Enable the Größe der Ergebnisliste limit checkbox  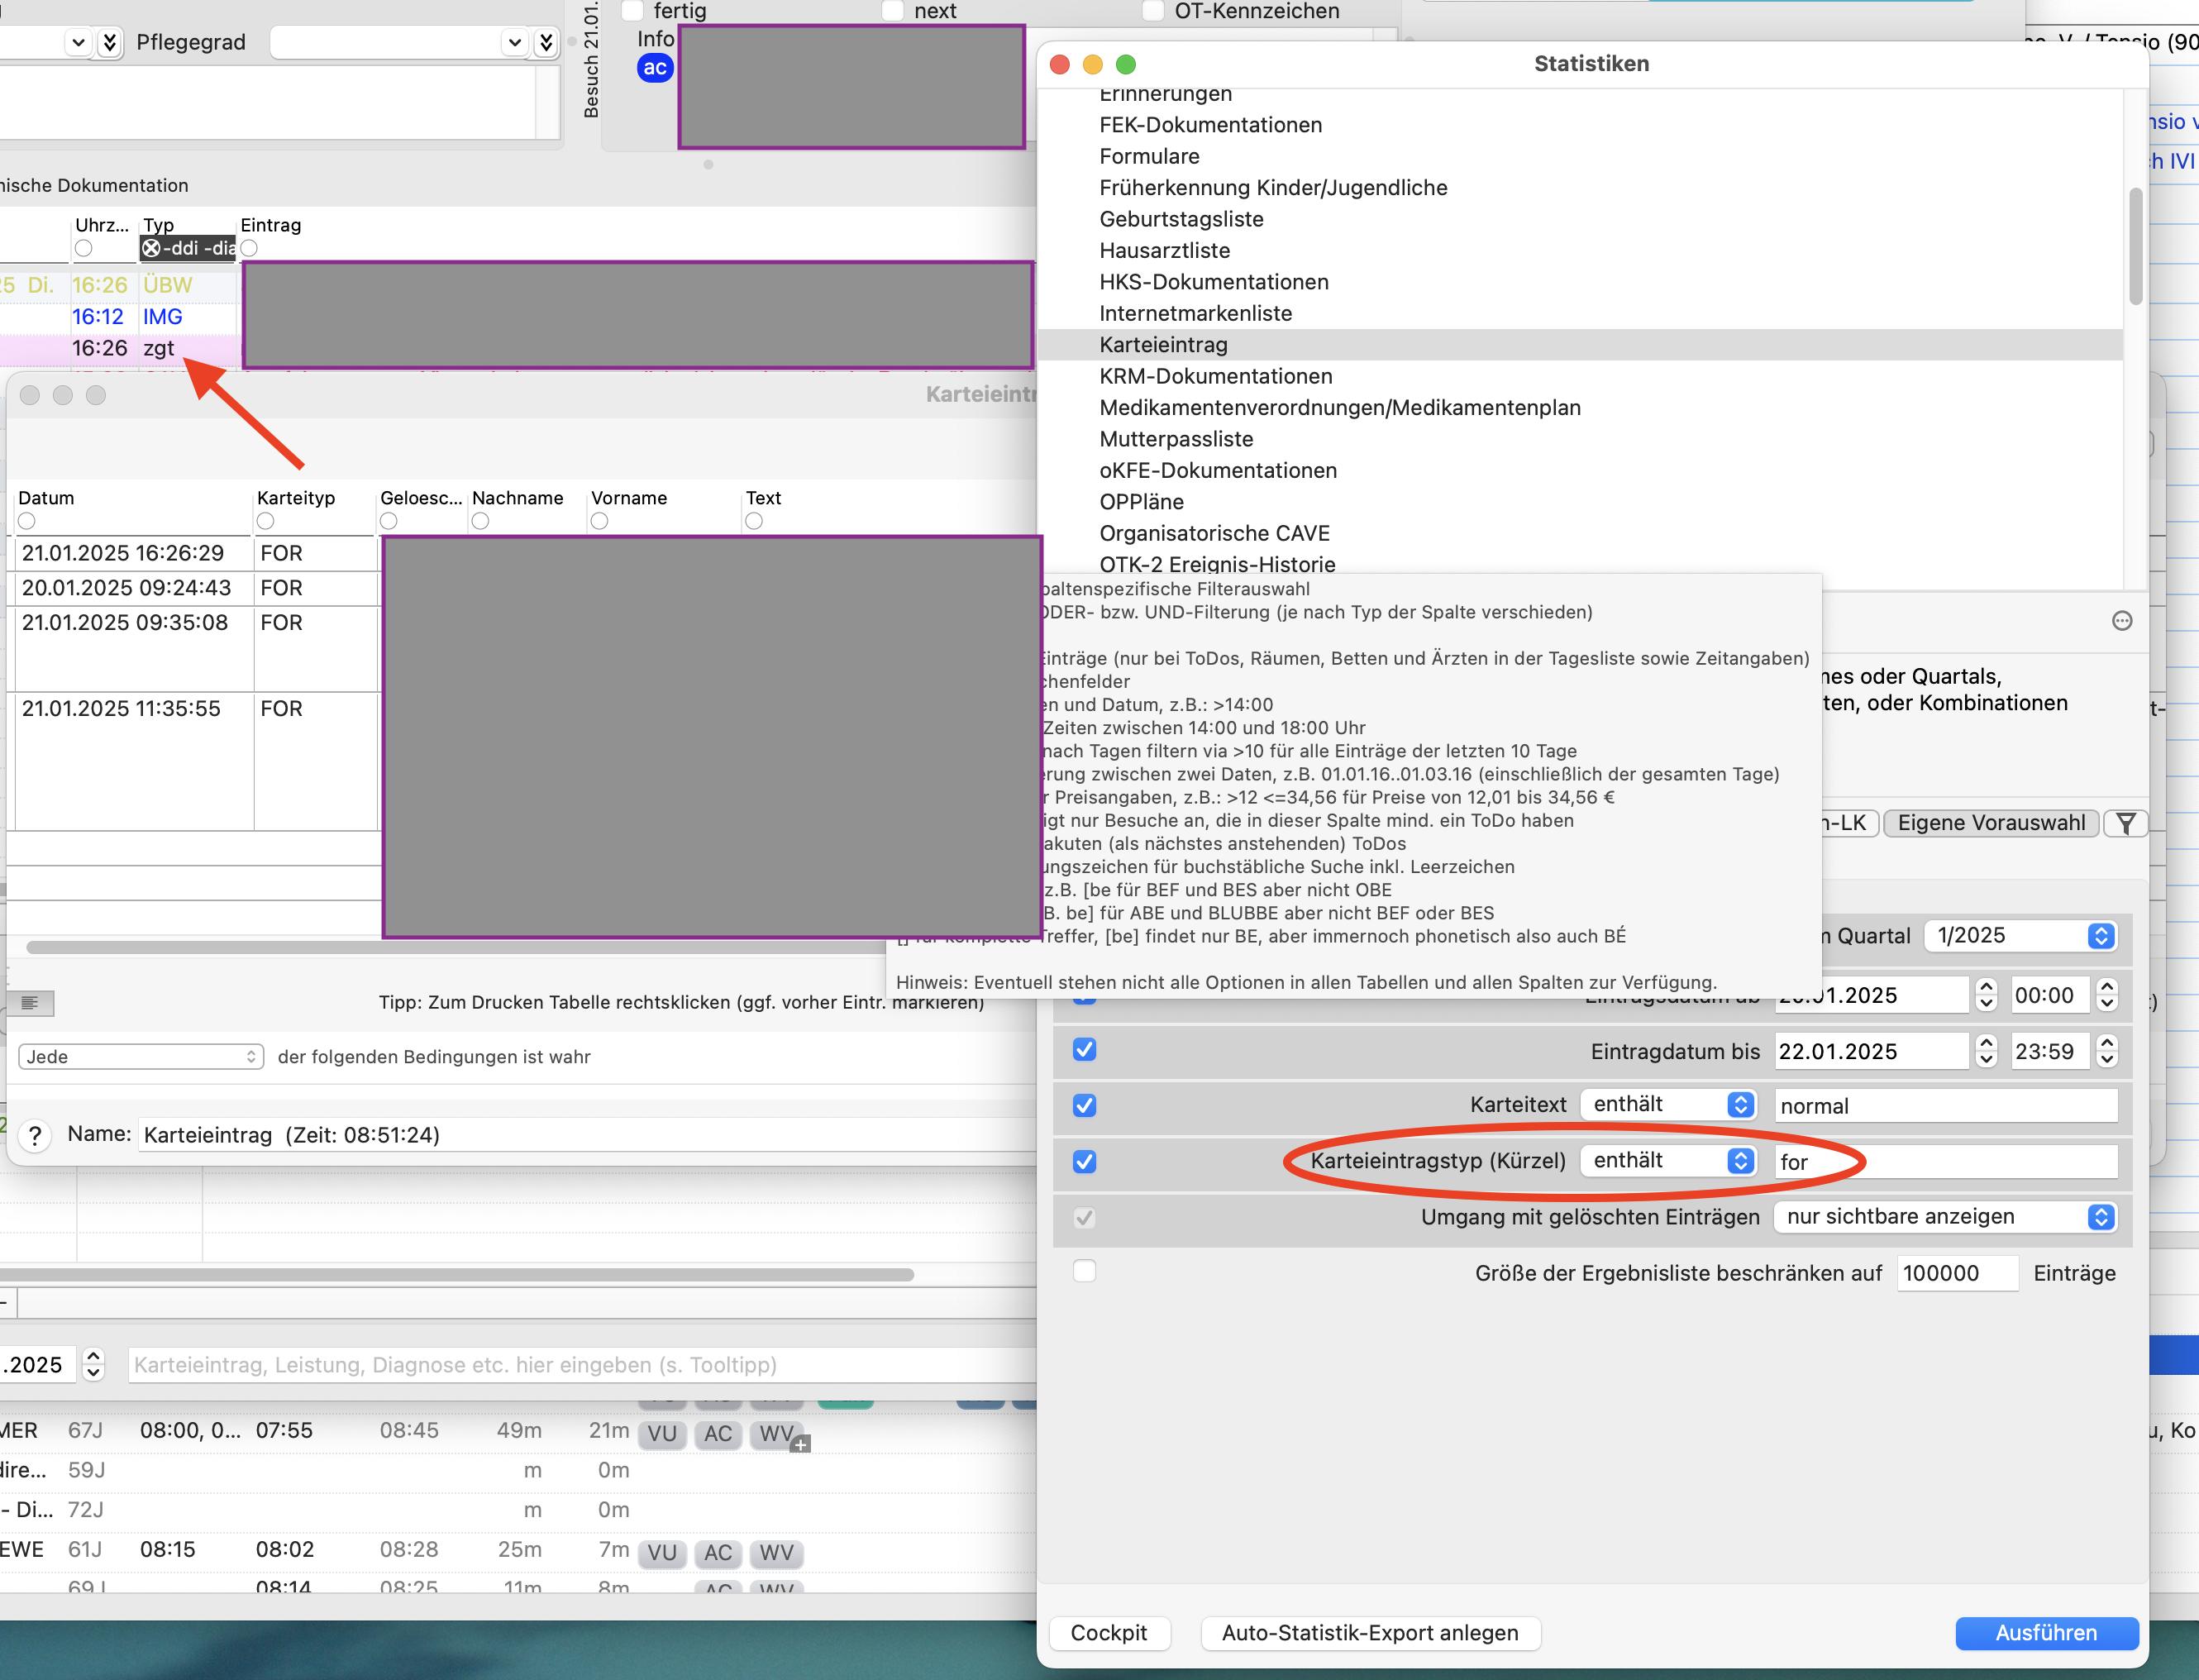(1084, 1271)
